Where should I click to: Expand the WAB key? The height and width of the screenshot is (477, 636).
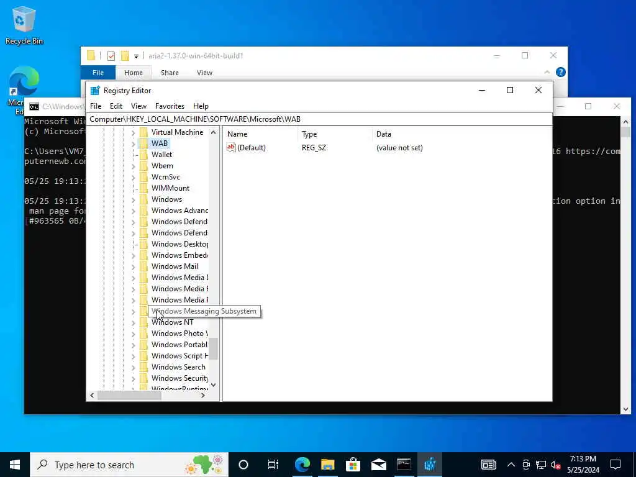click(133, 143)
